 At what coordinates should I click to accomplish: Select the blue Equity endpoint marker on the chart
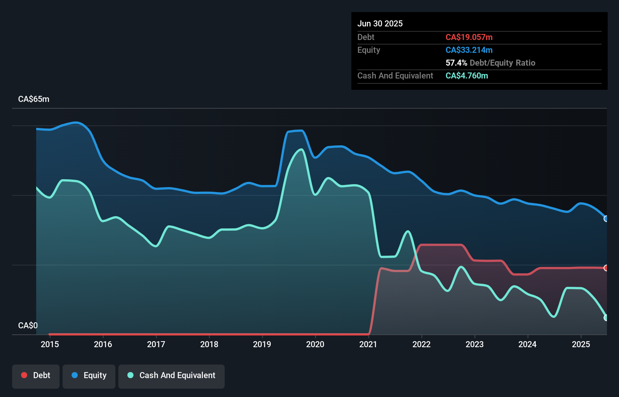pos(606,219)
